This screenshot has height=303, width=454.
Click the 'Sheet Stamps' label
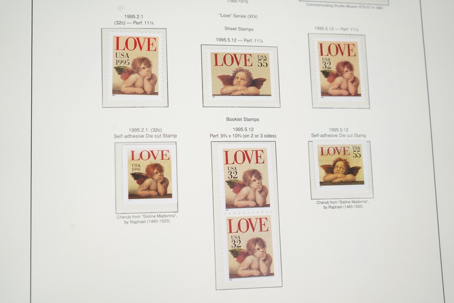tap(239, 29)
